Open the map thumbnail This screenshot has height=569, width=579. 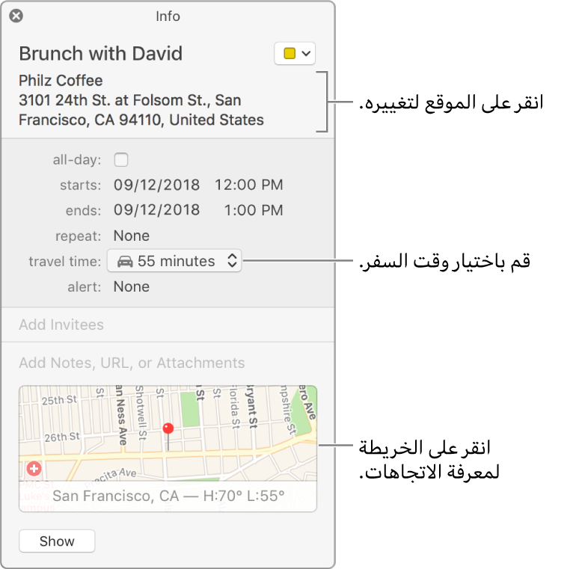click(224, 419)
